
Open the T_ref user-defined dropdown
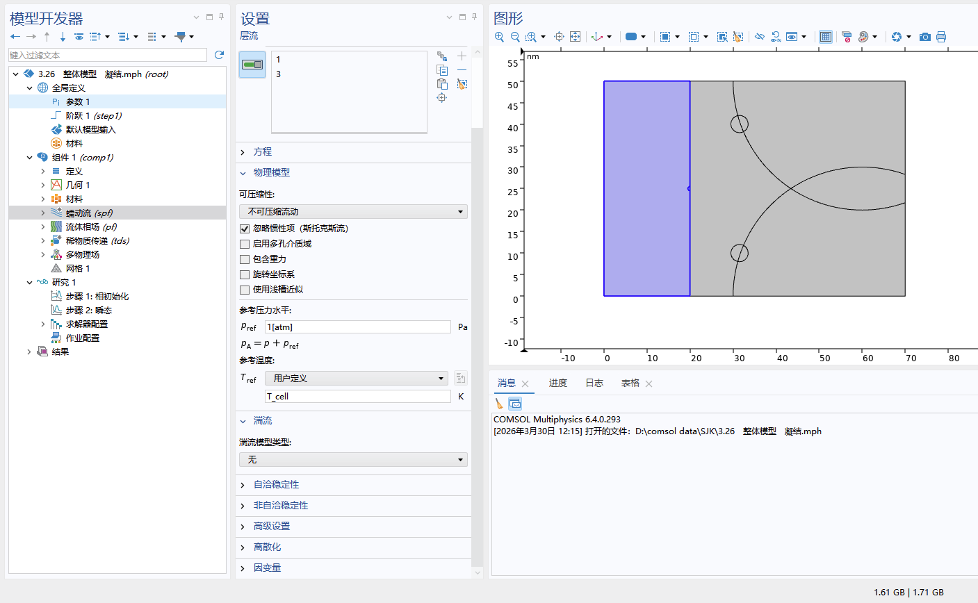[357, 378]
